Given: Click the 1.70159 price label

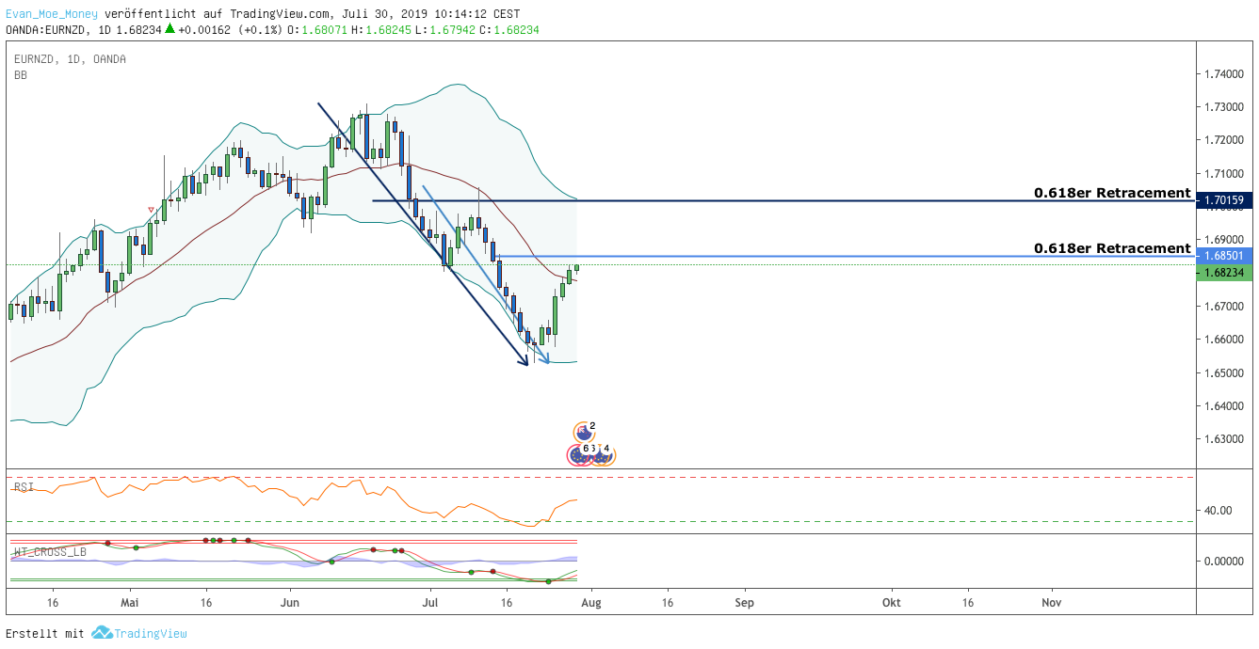Looking at the screenshot, I should click(x=1224, y=200).
